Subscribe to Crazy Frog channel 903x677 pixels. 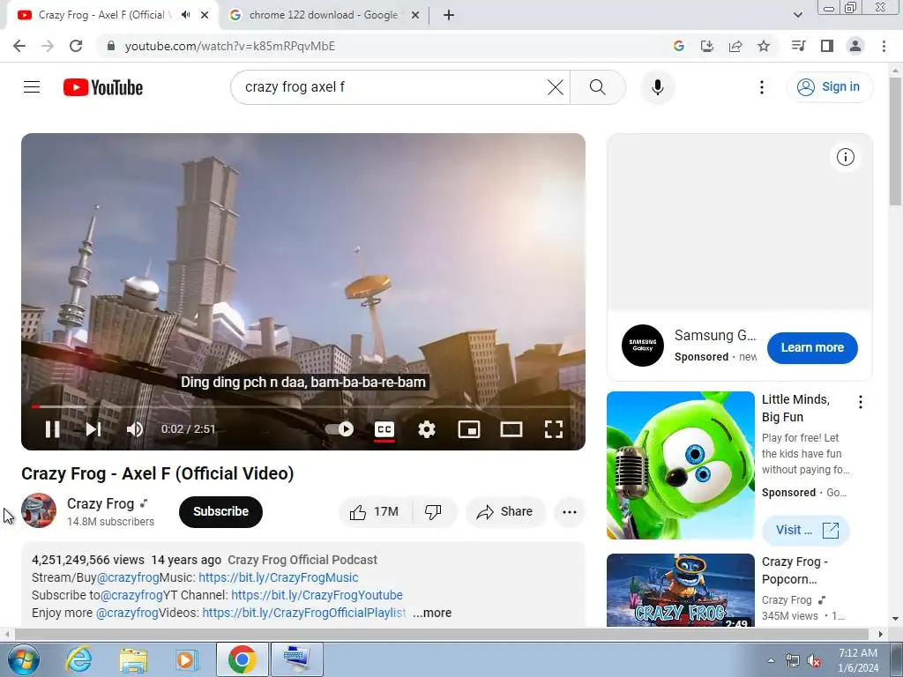click(220, 512)
